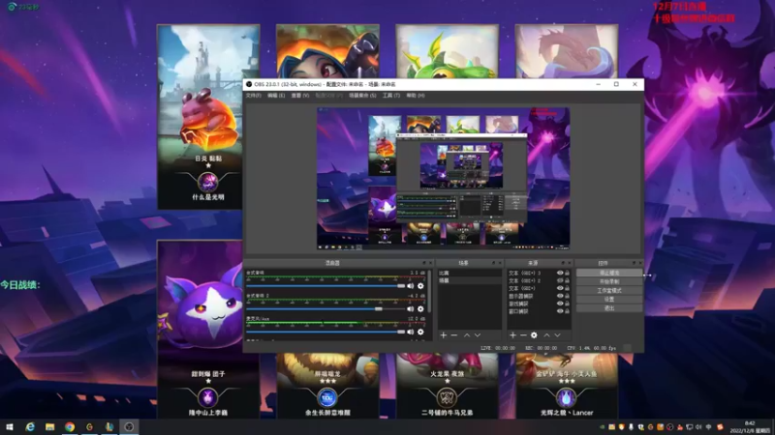
Task: Click the 退出 exit button
Action: pyautogui.click(x=609, y=308)
